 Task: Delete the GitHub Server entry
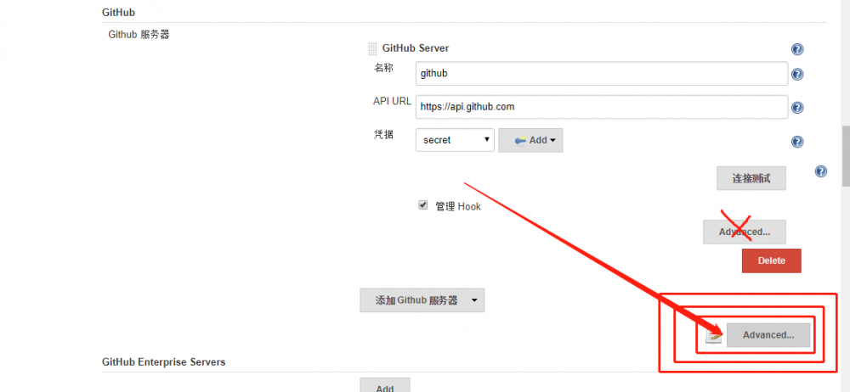pyautogui.click(x=772, y=260)
